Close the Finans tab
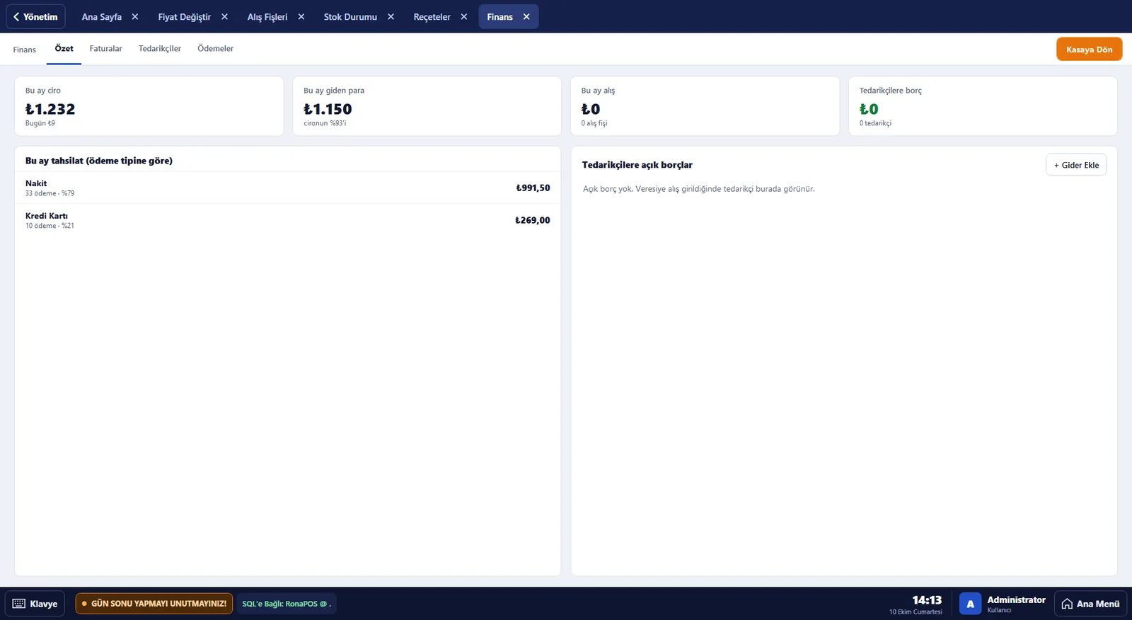Image resolution: width=1132 pixels, height=620 pixels. [x=526, y=17]
